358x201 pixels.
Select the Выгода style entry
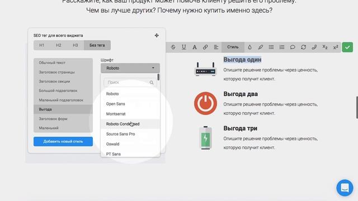[63, 109]
